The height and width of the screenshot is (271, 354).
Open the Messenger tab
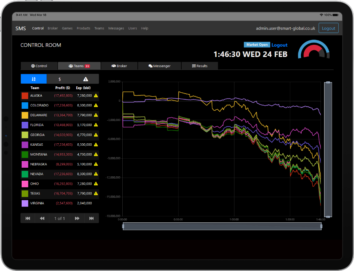coord(160,66)
